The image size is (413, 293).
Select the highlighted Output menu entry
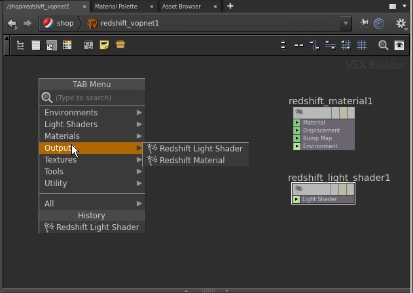click(92, 148)
